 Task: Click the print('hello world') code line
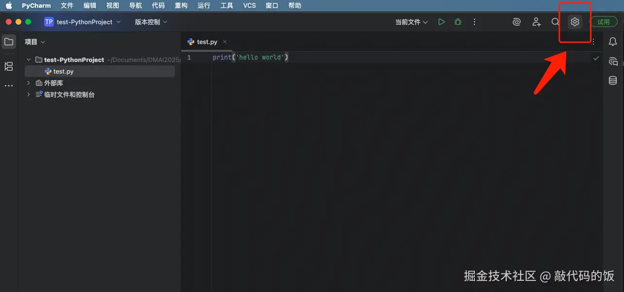tap(251, 58)
